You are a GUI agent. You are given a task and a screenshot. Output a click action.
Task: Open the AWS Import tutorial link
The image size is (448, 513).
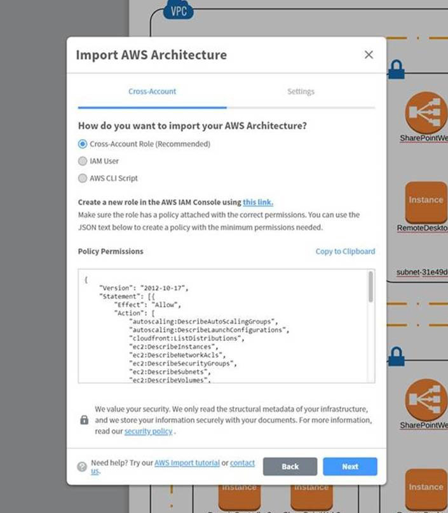click(x=187, y=463)
